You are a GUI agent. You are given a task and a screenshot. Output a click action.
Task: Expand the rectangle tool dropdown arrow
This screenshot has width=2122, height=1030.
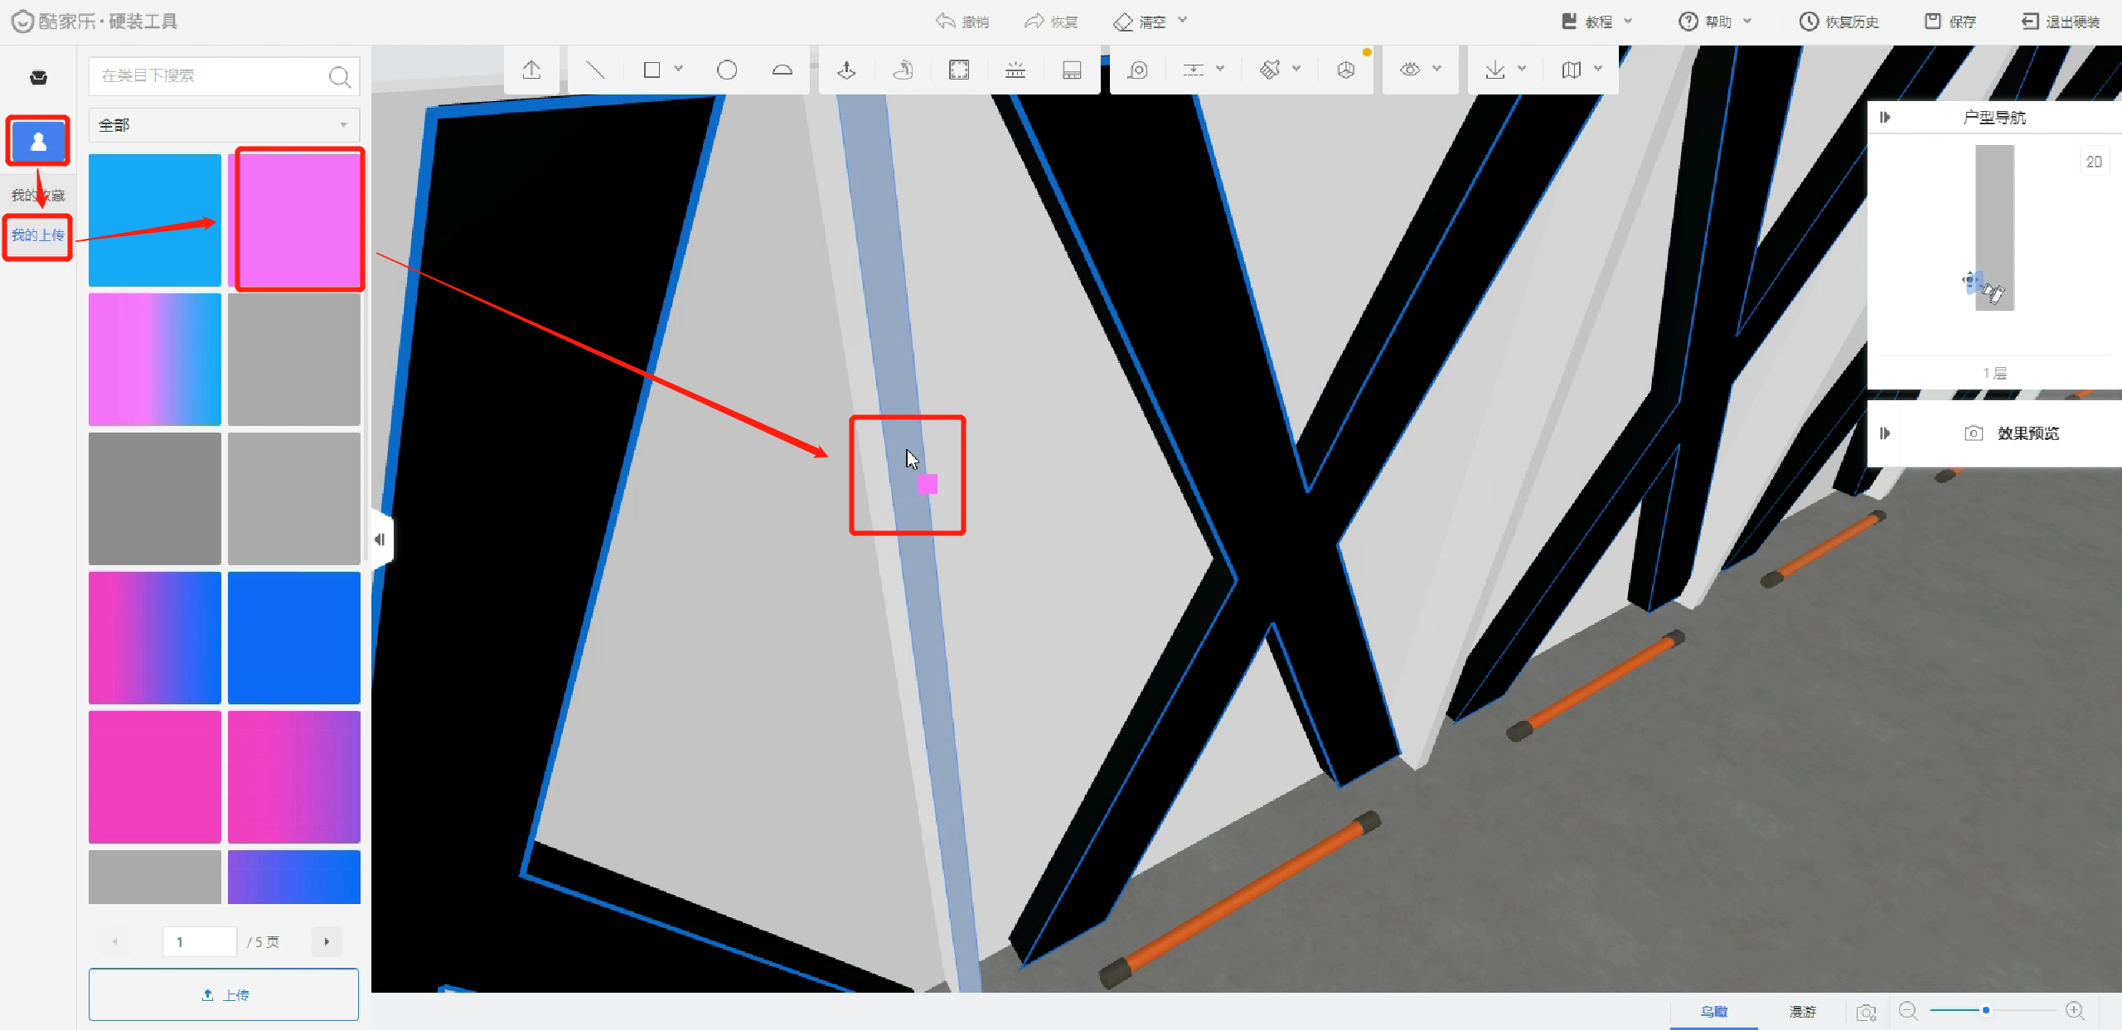679,69
